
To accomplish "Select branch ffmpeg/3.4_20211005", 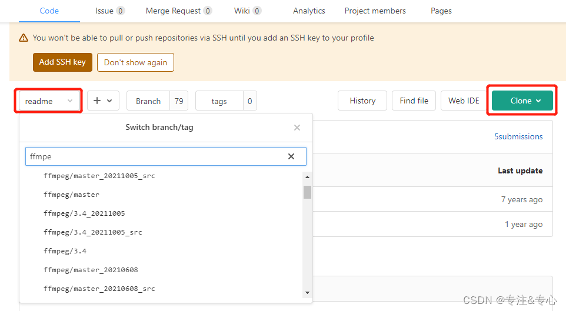I will click(x=84, y=213).
